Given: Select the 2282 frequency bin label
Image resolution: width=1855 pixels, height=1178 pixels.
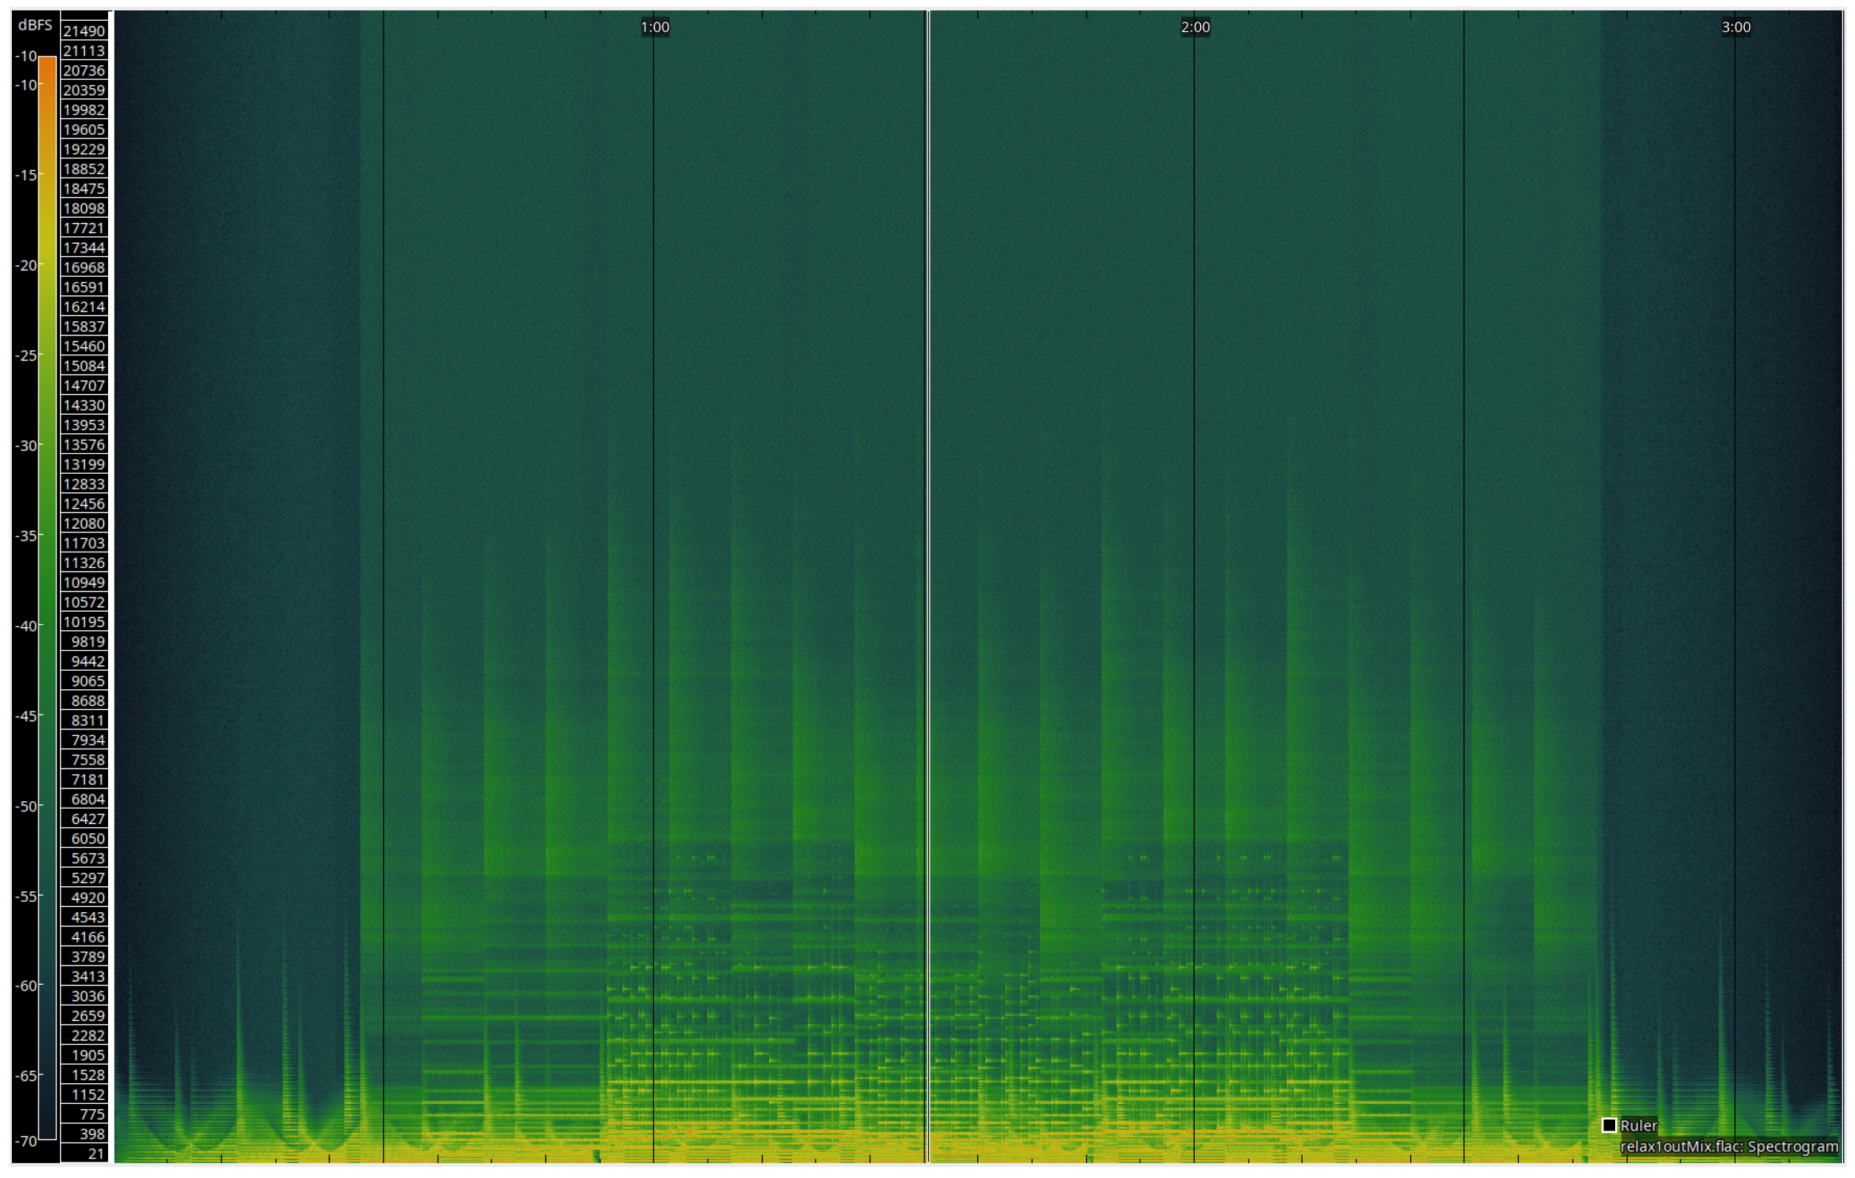Looking at the screenshot, I should 89,1034.
